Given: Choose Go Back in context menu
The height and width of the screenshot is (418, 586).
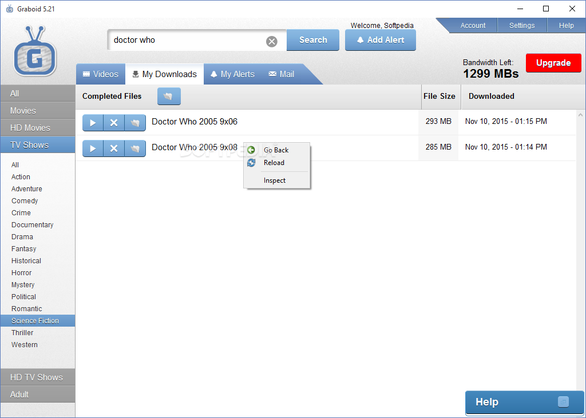Looking at the screenshot, I should coord(276,150).
